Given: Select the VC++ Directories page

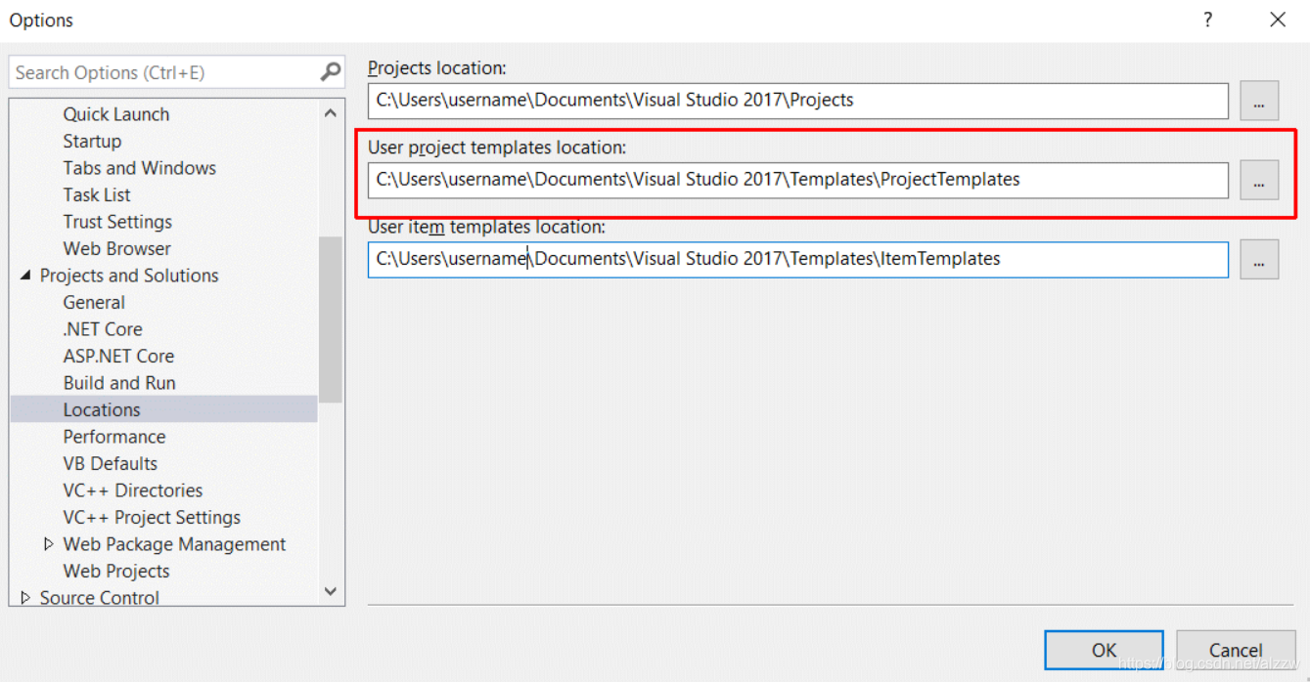Looking at the screenshot, I should tap(132, 490).
